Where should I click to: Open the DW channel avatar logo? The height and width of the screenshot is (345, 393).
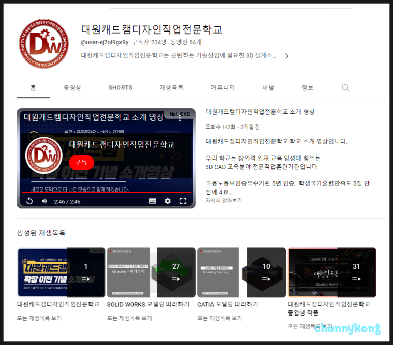coord(44,44)
